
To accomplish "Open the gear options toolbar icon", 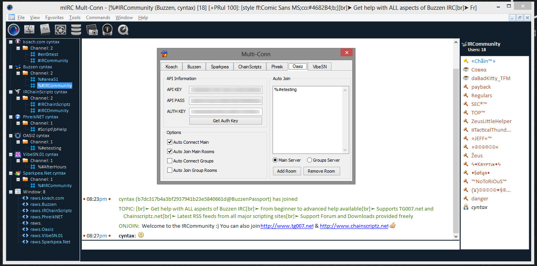I will 61,30.
